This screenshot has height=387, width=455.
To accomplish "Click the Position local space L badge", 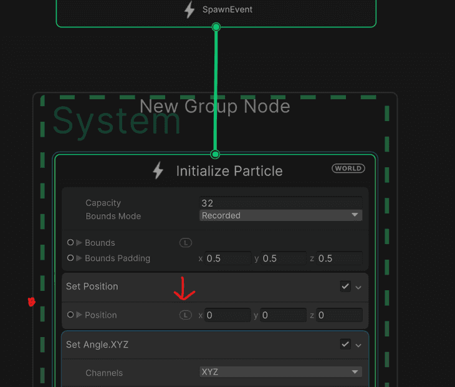I will pos(186,315).
